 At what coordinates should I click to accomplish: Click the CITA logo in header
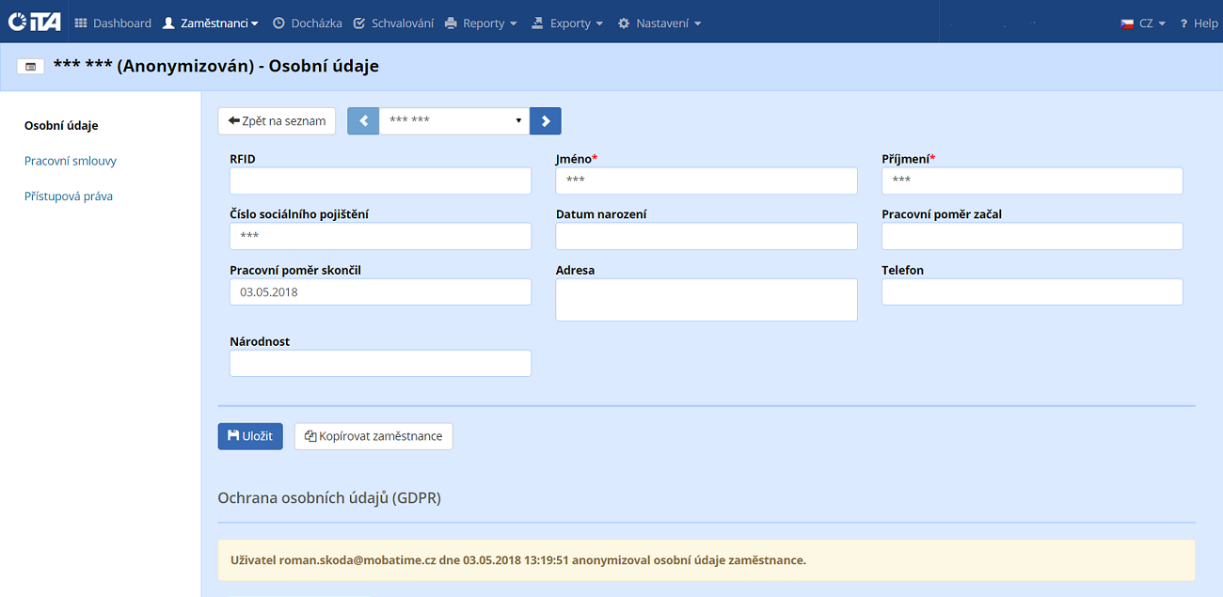click(34, 23)
